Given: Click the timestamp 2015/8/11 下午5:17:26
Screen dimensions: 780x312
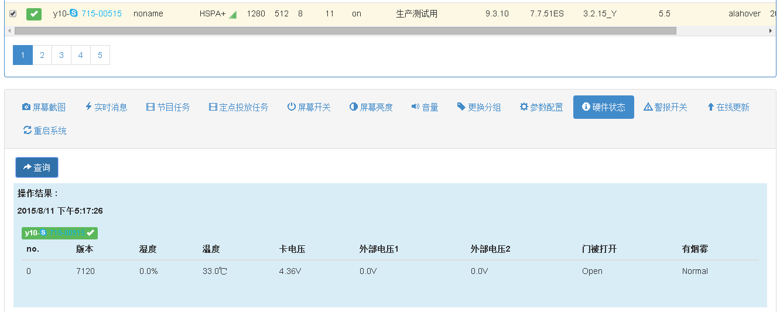Looking at the screenshot, I should click(x=60, y=211).
